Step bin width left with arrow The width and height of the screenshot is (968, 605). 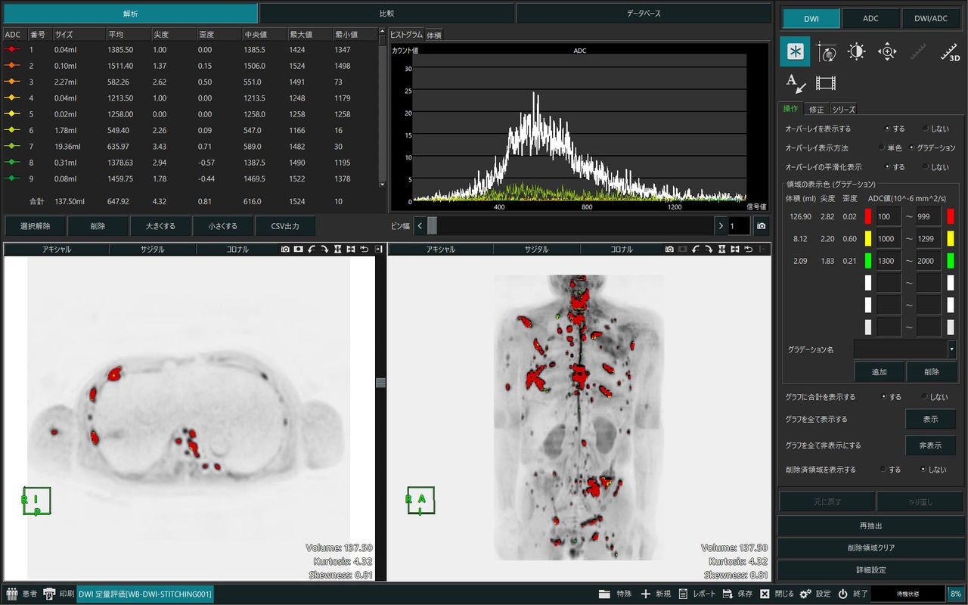pyautogui.click(x=420, y=226)
